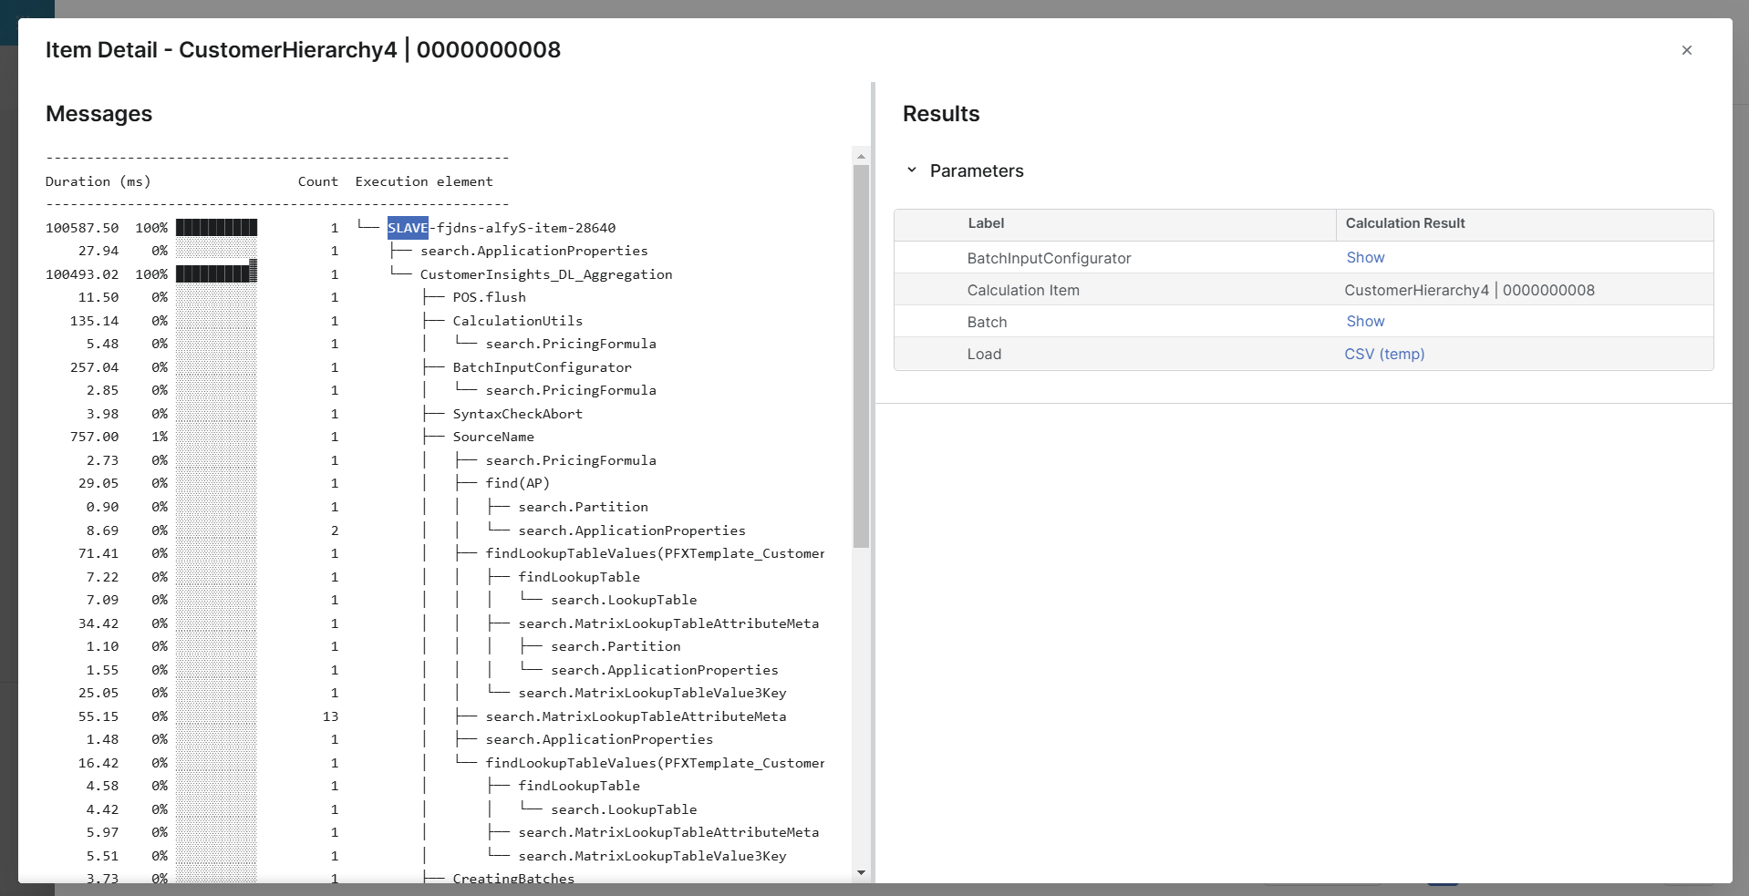Open the CSV (temp) load link

pyautogui.click(x=1383, y=354)
